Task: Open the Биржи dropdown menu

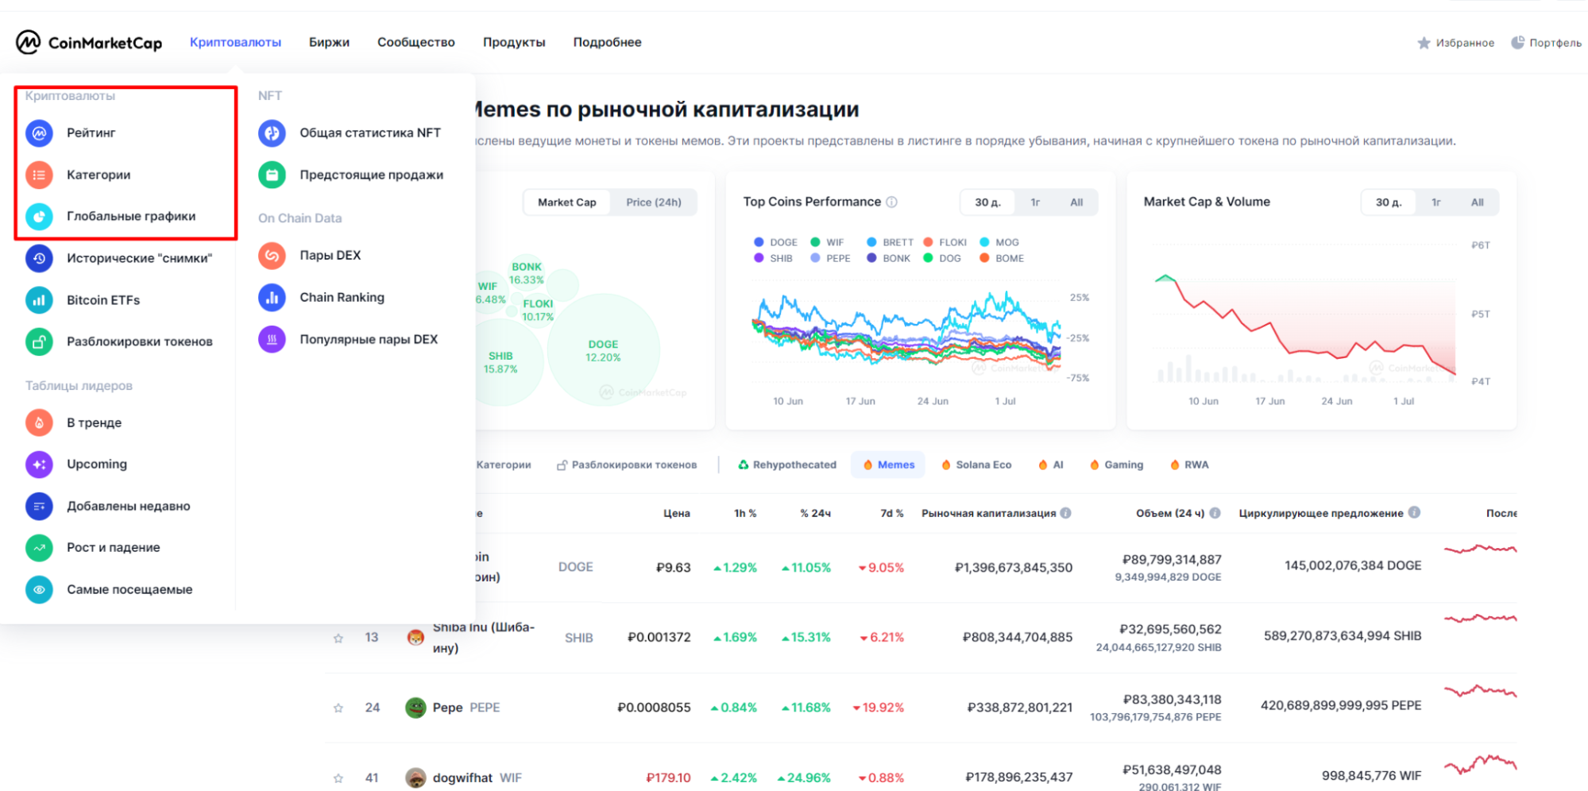Action: click(x=329, y=42)
